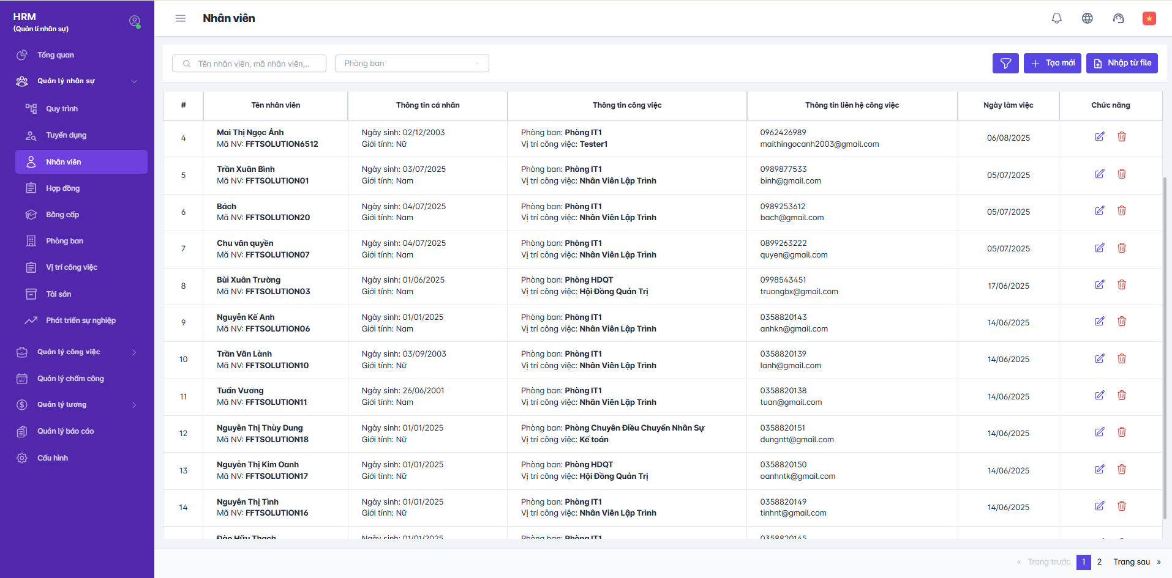Click the notification bell icon
This screenshot has width=1172, height=578.
coord(1056,18)
